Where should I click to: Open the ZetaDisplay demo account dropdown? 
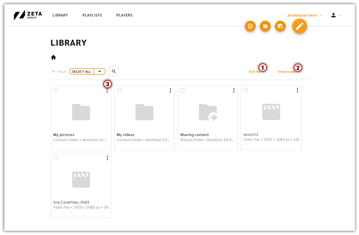[304, 15]
